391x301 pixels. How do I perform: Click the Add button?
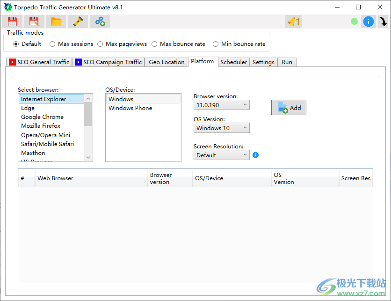click(289, 108)
